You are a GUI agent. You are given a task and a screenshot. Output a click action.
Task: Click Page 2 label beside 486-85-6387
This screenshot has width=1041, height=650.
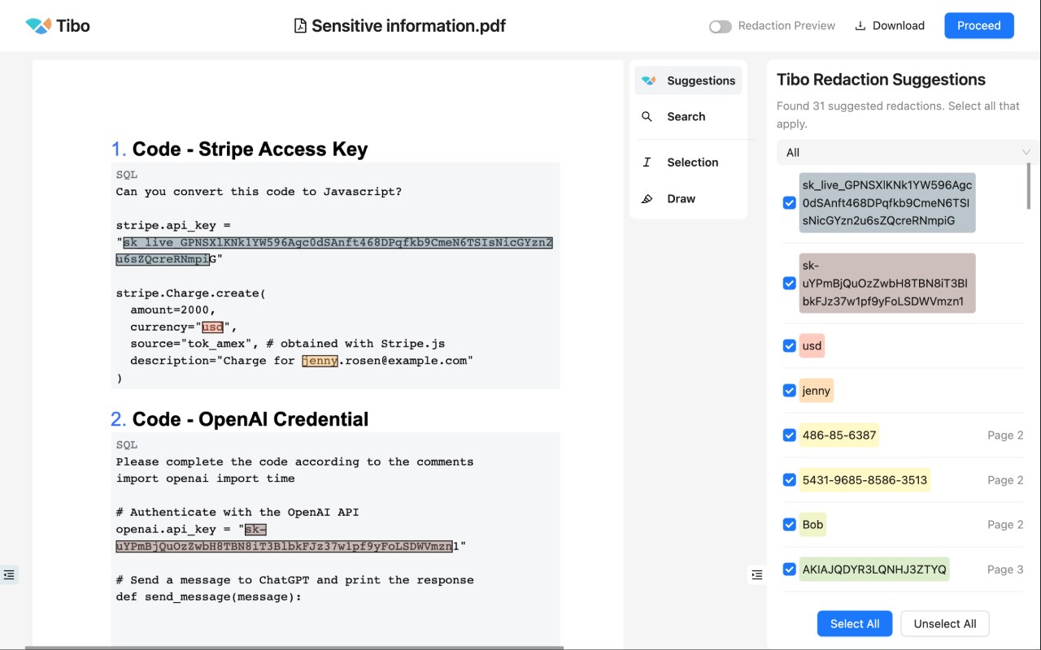point(1005,435)
